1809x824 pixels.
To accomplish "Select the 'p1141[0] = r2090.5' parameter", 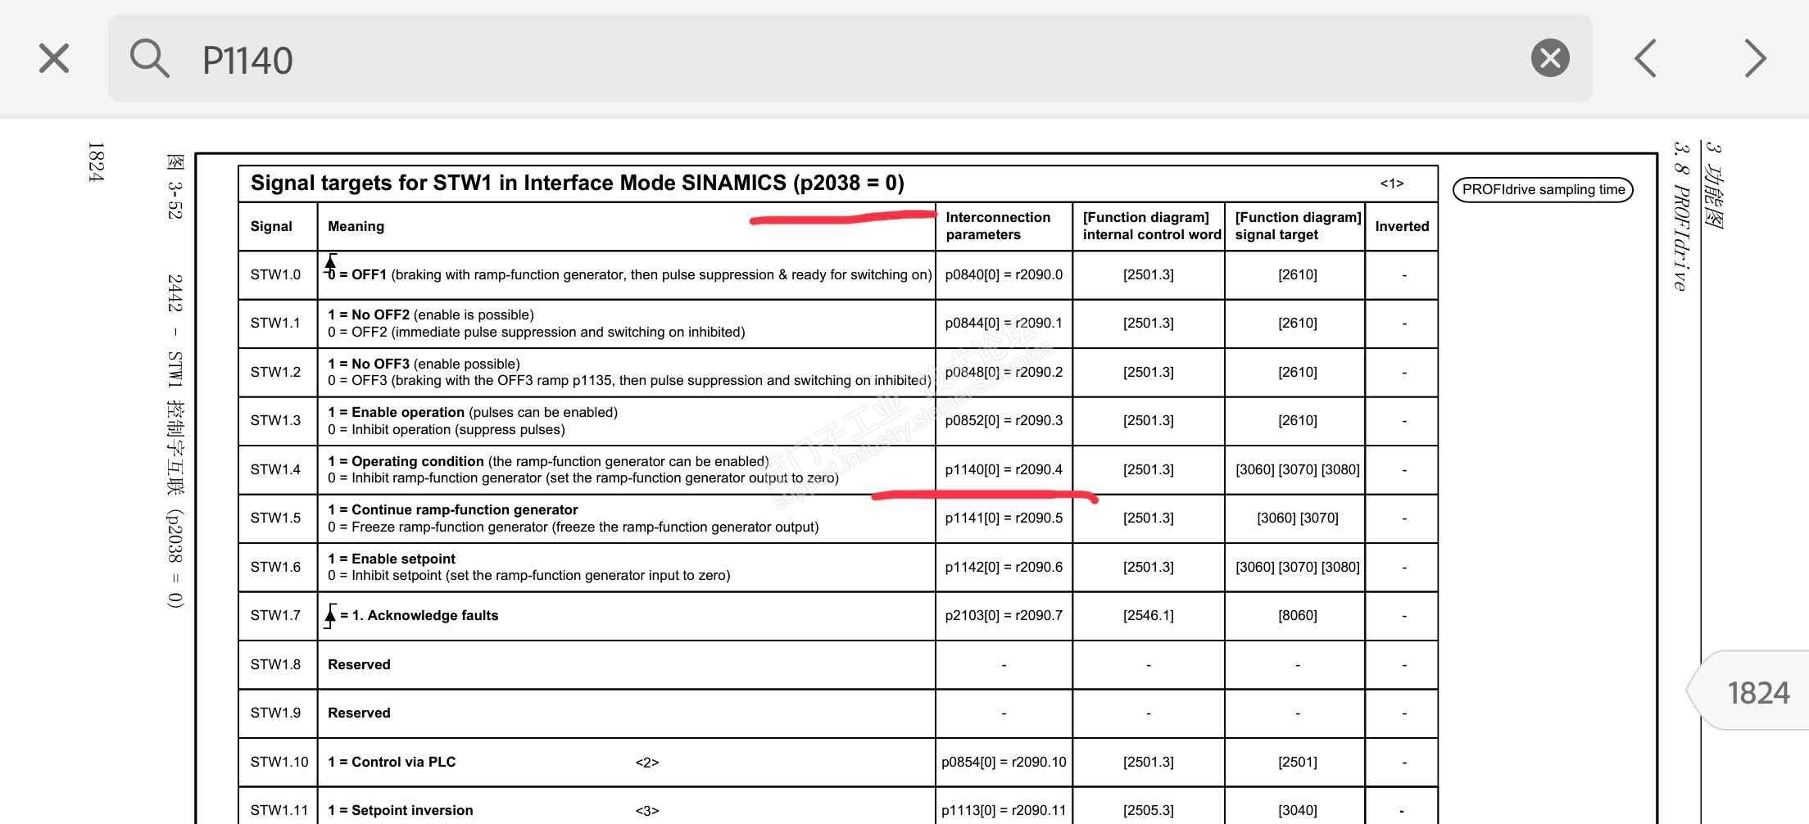I will tap(1004, 518).
